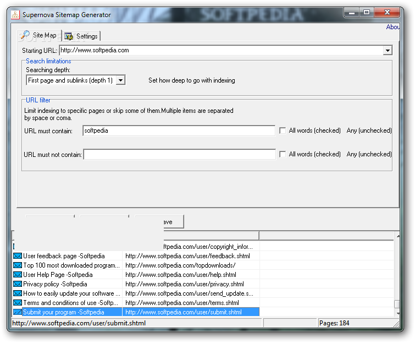Click the envelope icon for Top 100 most downloaded
The image size is (415, 343).
pyautogui.click(x=18, y=265)
